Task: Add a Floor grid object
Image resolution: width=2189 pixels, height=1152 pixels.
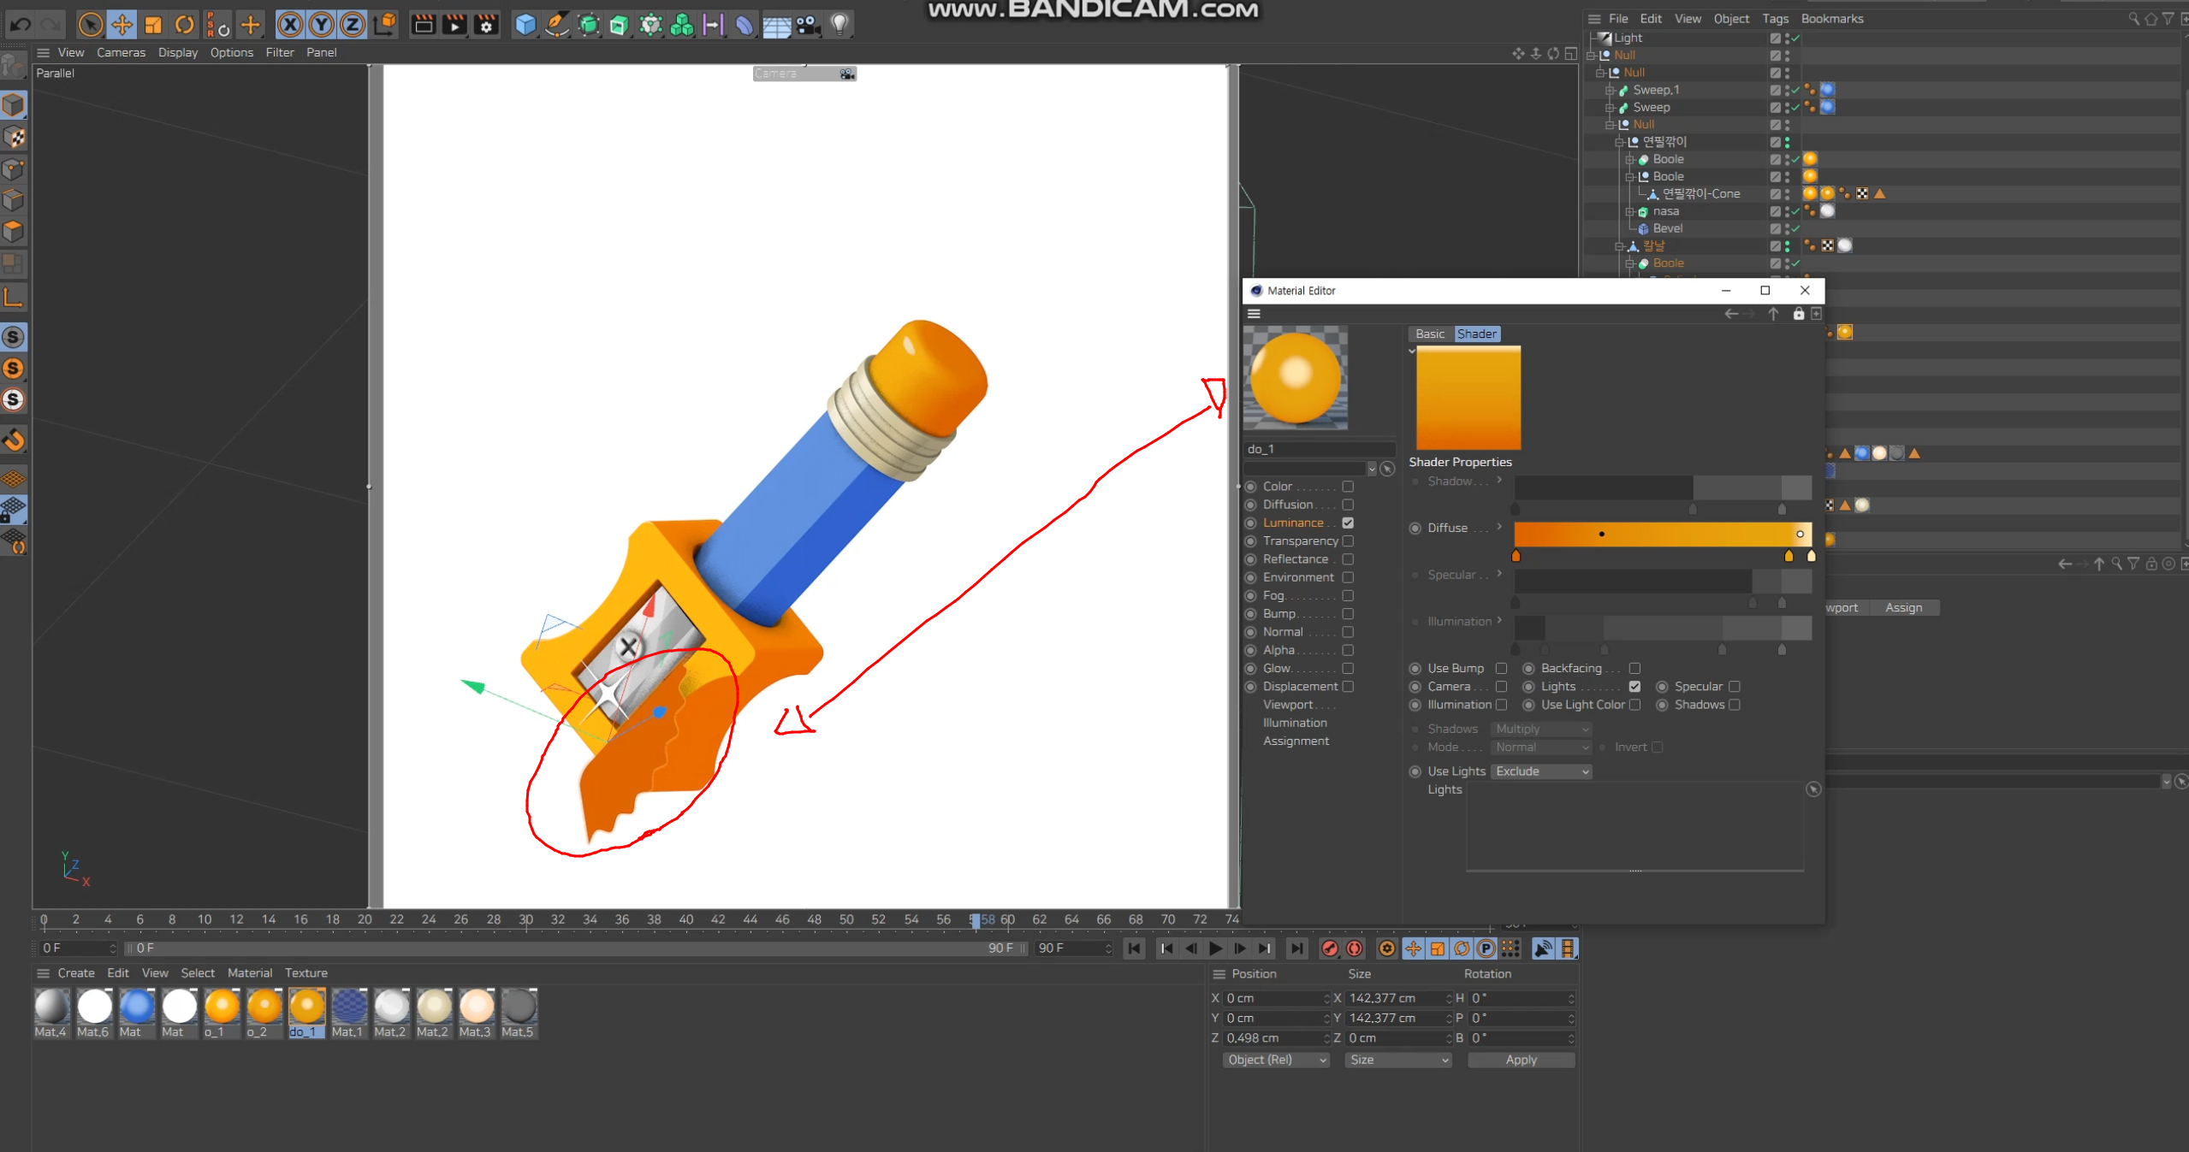Action: pyautogui.click(x=776, y=26)
